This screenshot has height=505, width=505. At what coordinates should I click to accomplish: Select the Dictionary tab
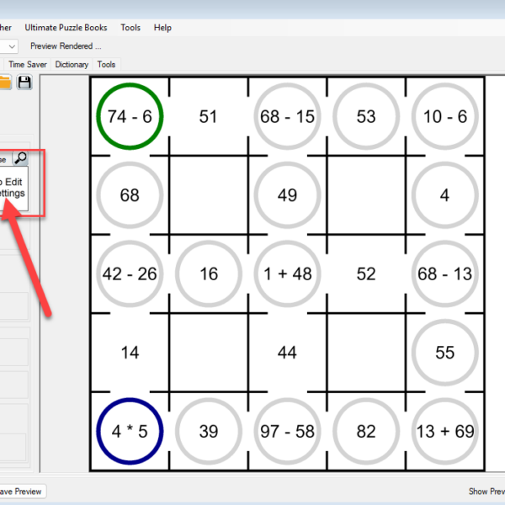(72, 64)
